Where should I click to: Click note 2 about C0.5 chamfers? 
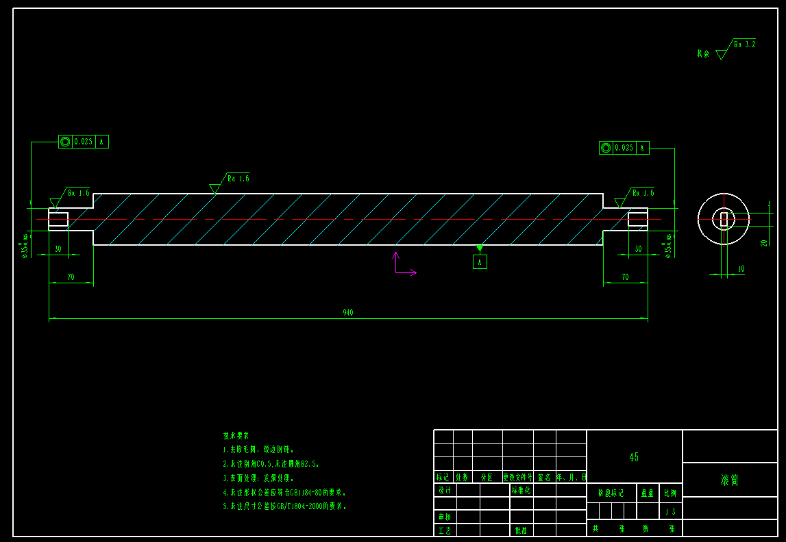click(271, 463)
